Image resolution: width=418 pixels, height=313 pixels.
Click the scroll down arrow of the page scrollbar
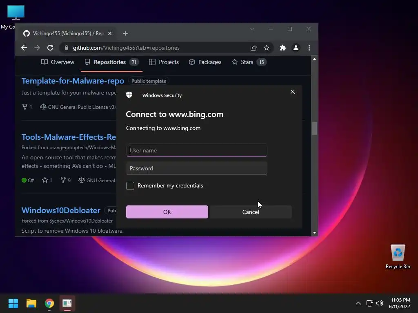pyautogui.click(x=315, y=233)
